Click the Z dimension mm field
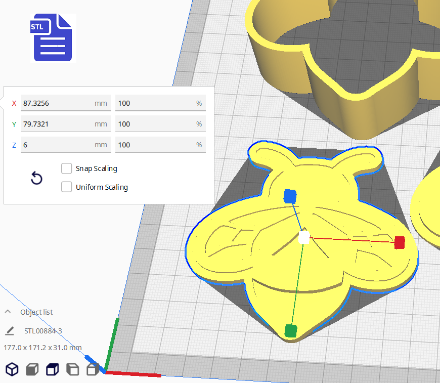 (x=66, y=145)
